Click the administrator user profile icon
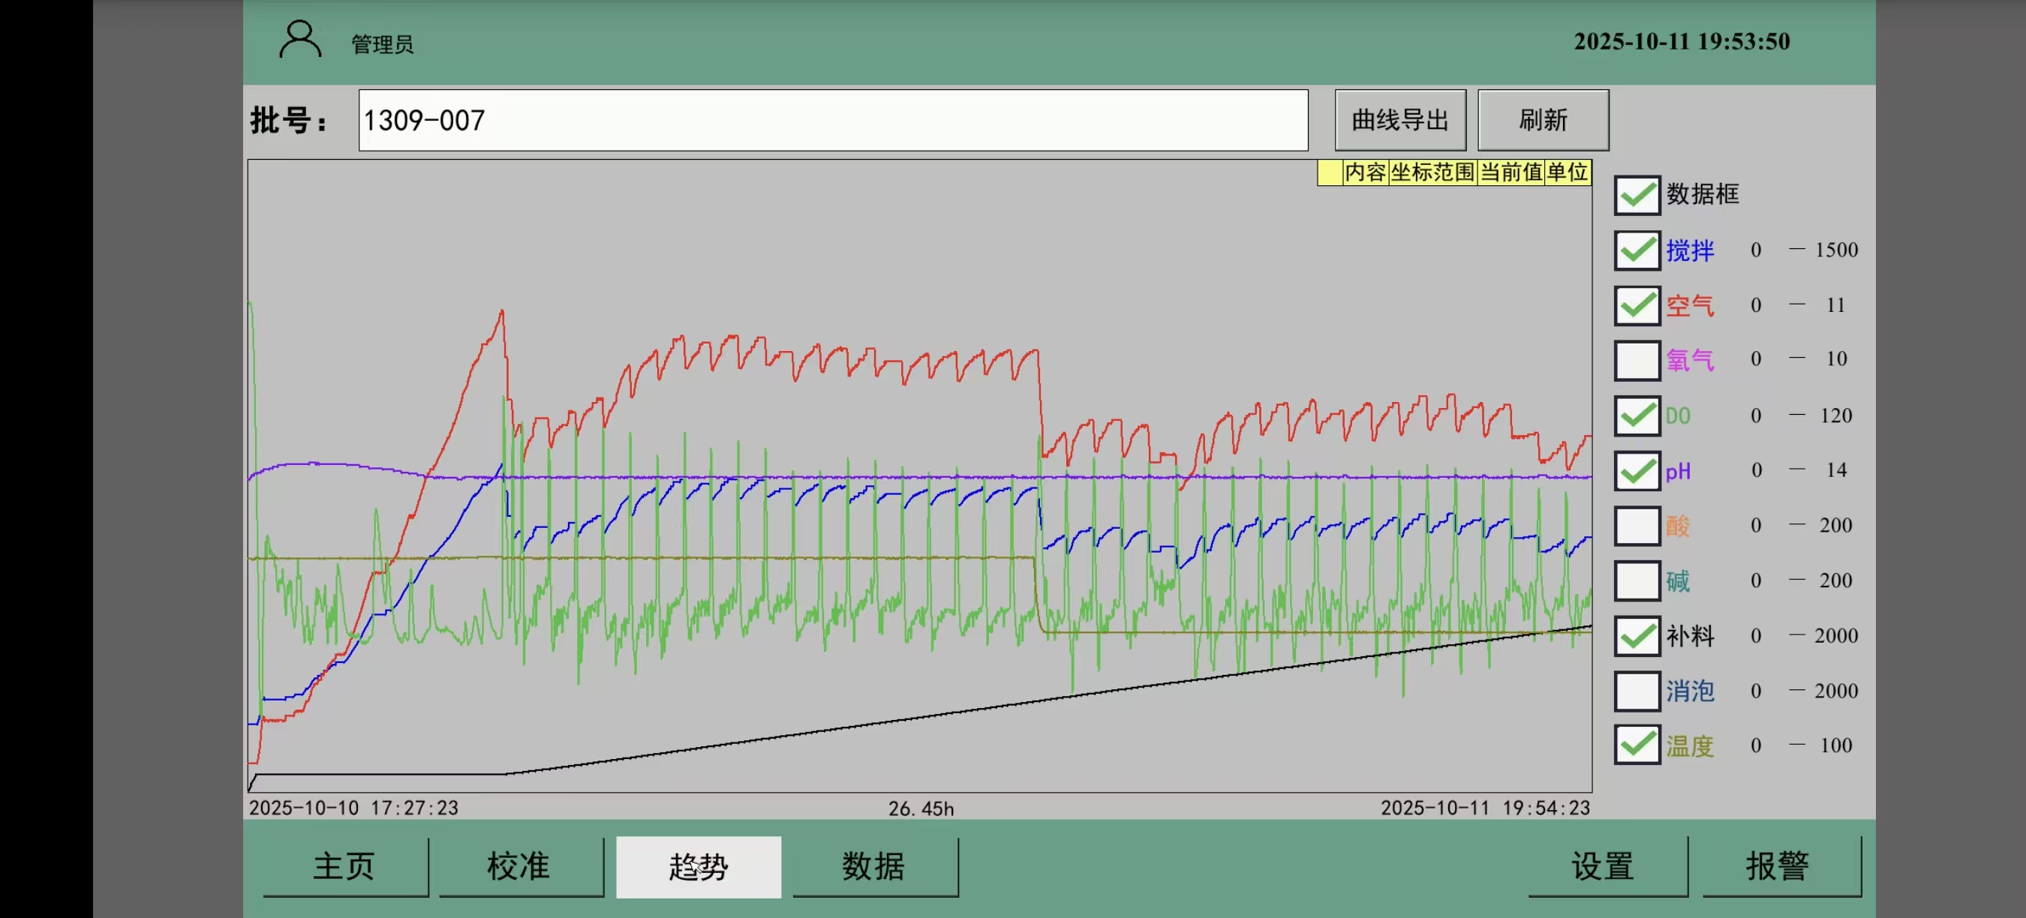2026x918 pixels. (299, 39)
